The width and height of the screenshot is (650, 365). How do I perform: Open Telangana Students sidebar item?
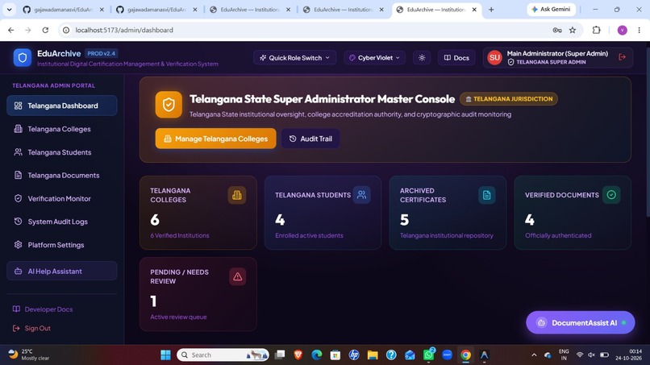[x=62, y=152]
